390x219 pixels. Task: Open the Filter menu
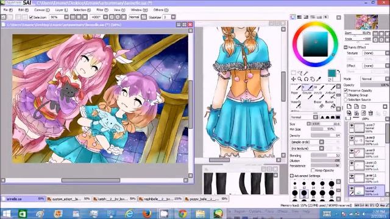coord(102,10)
